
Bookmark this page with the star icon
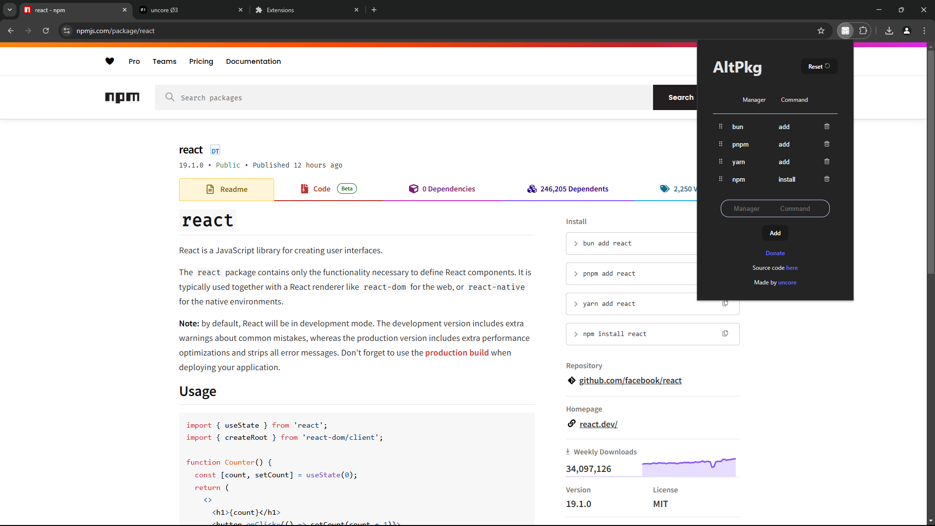coord(821,31)
